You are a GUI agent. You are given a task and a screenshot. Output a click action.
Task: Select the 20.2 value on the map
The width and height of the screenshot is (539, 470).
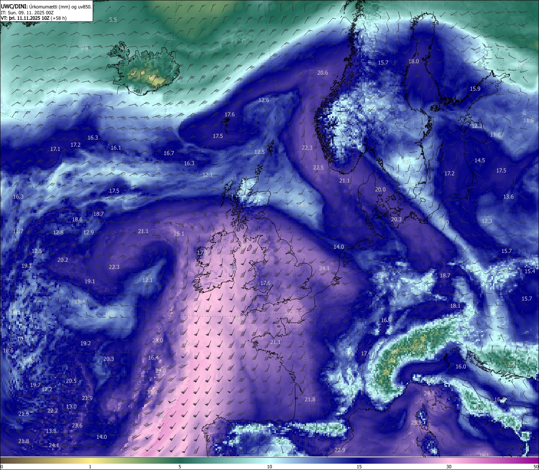[x=63, y=260]
